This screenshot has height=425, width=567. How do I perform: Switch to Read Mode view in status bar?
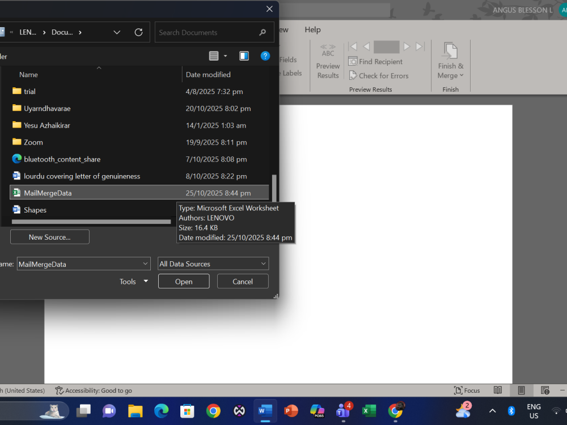[498, 390]
